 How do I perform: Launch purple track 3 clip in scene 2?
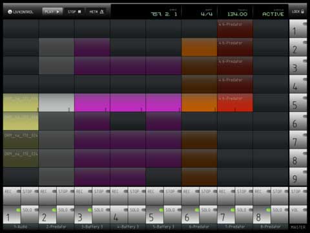coord(92,47)
